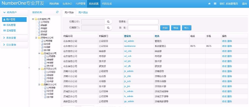
Task: Go to home page via house icon
Action: pyautogui.click(x=209, y=4)
